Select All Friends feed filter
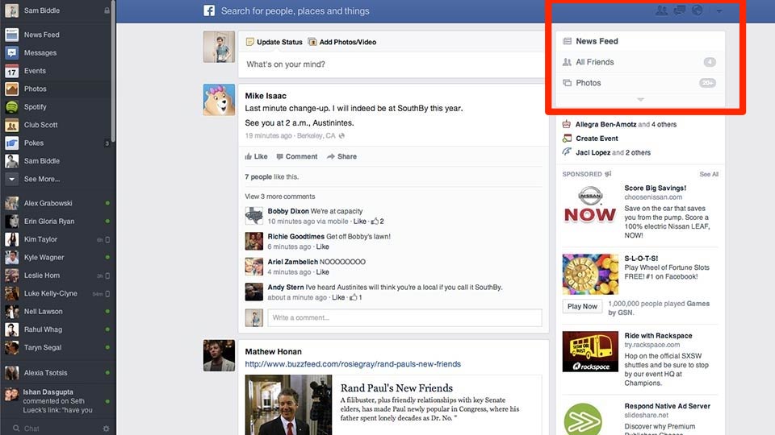The image size is (775, 435). pyautogui.click(x=595, y=62)
